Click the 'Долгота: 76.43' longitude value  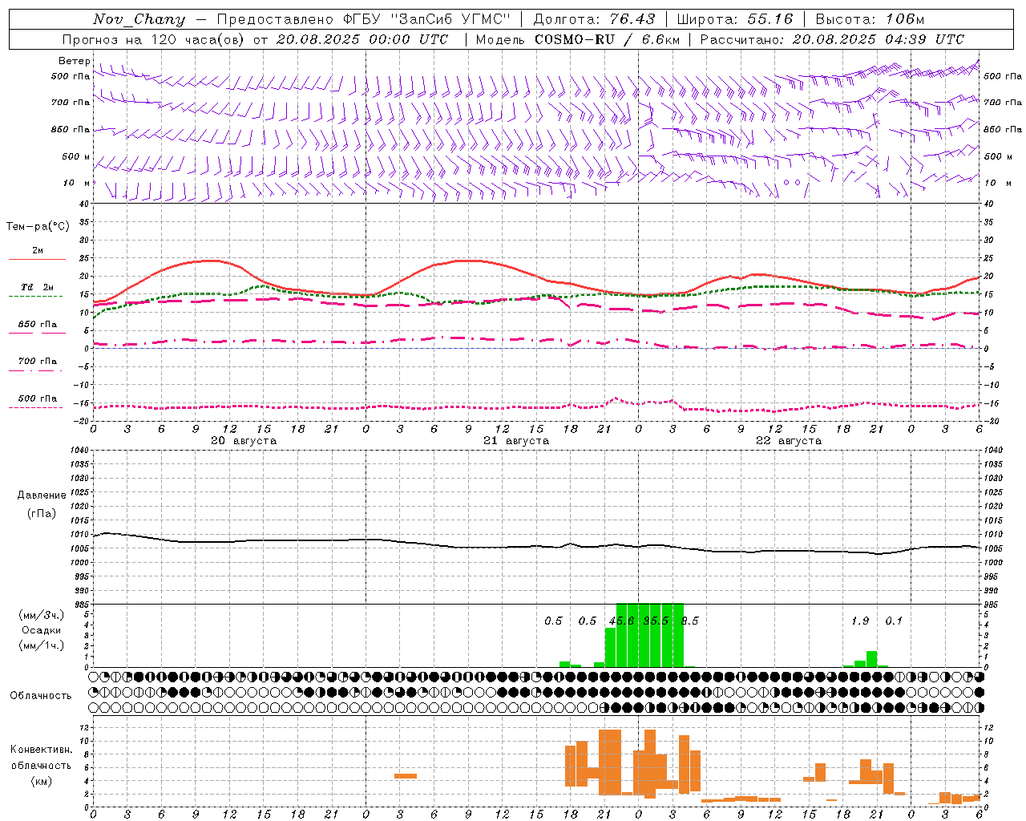(594, 19)
